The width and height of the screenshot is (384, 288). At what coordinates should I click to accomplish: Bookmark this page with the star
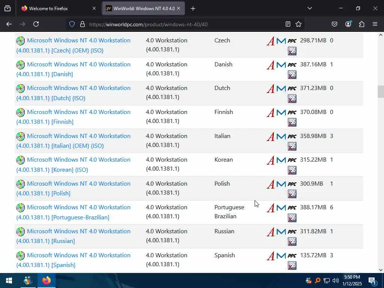[298, 24]
